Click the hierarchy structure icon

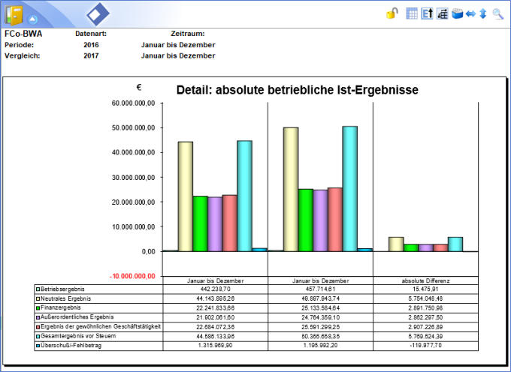pyautogui.click(x=442, y=13)
